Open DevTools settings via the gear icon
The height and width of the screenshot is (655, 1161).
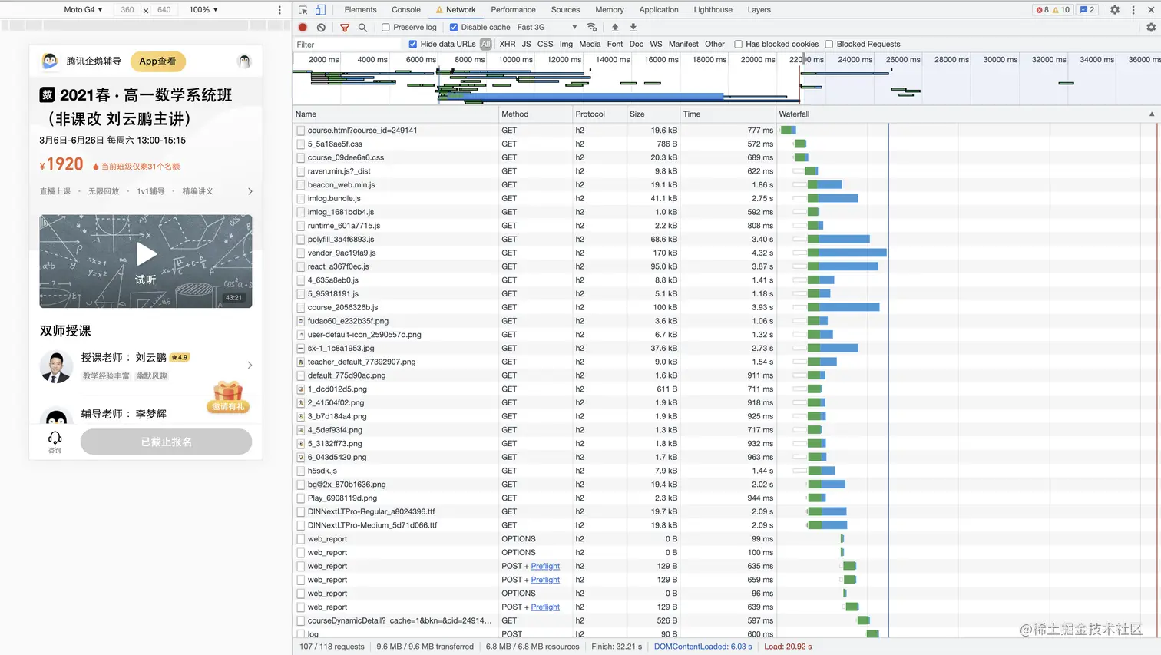(1115, 10)
